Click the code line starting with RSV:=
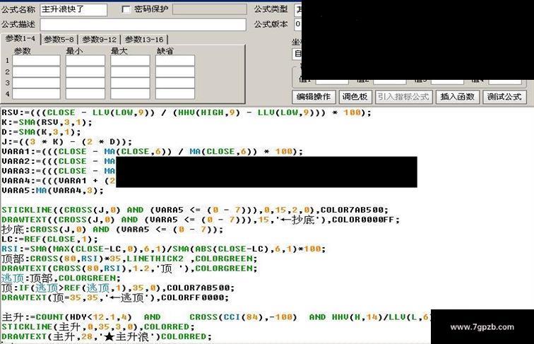This screenshot has width=534, height=344. point(186,113)
